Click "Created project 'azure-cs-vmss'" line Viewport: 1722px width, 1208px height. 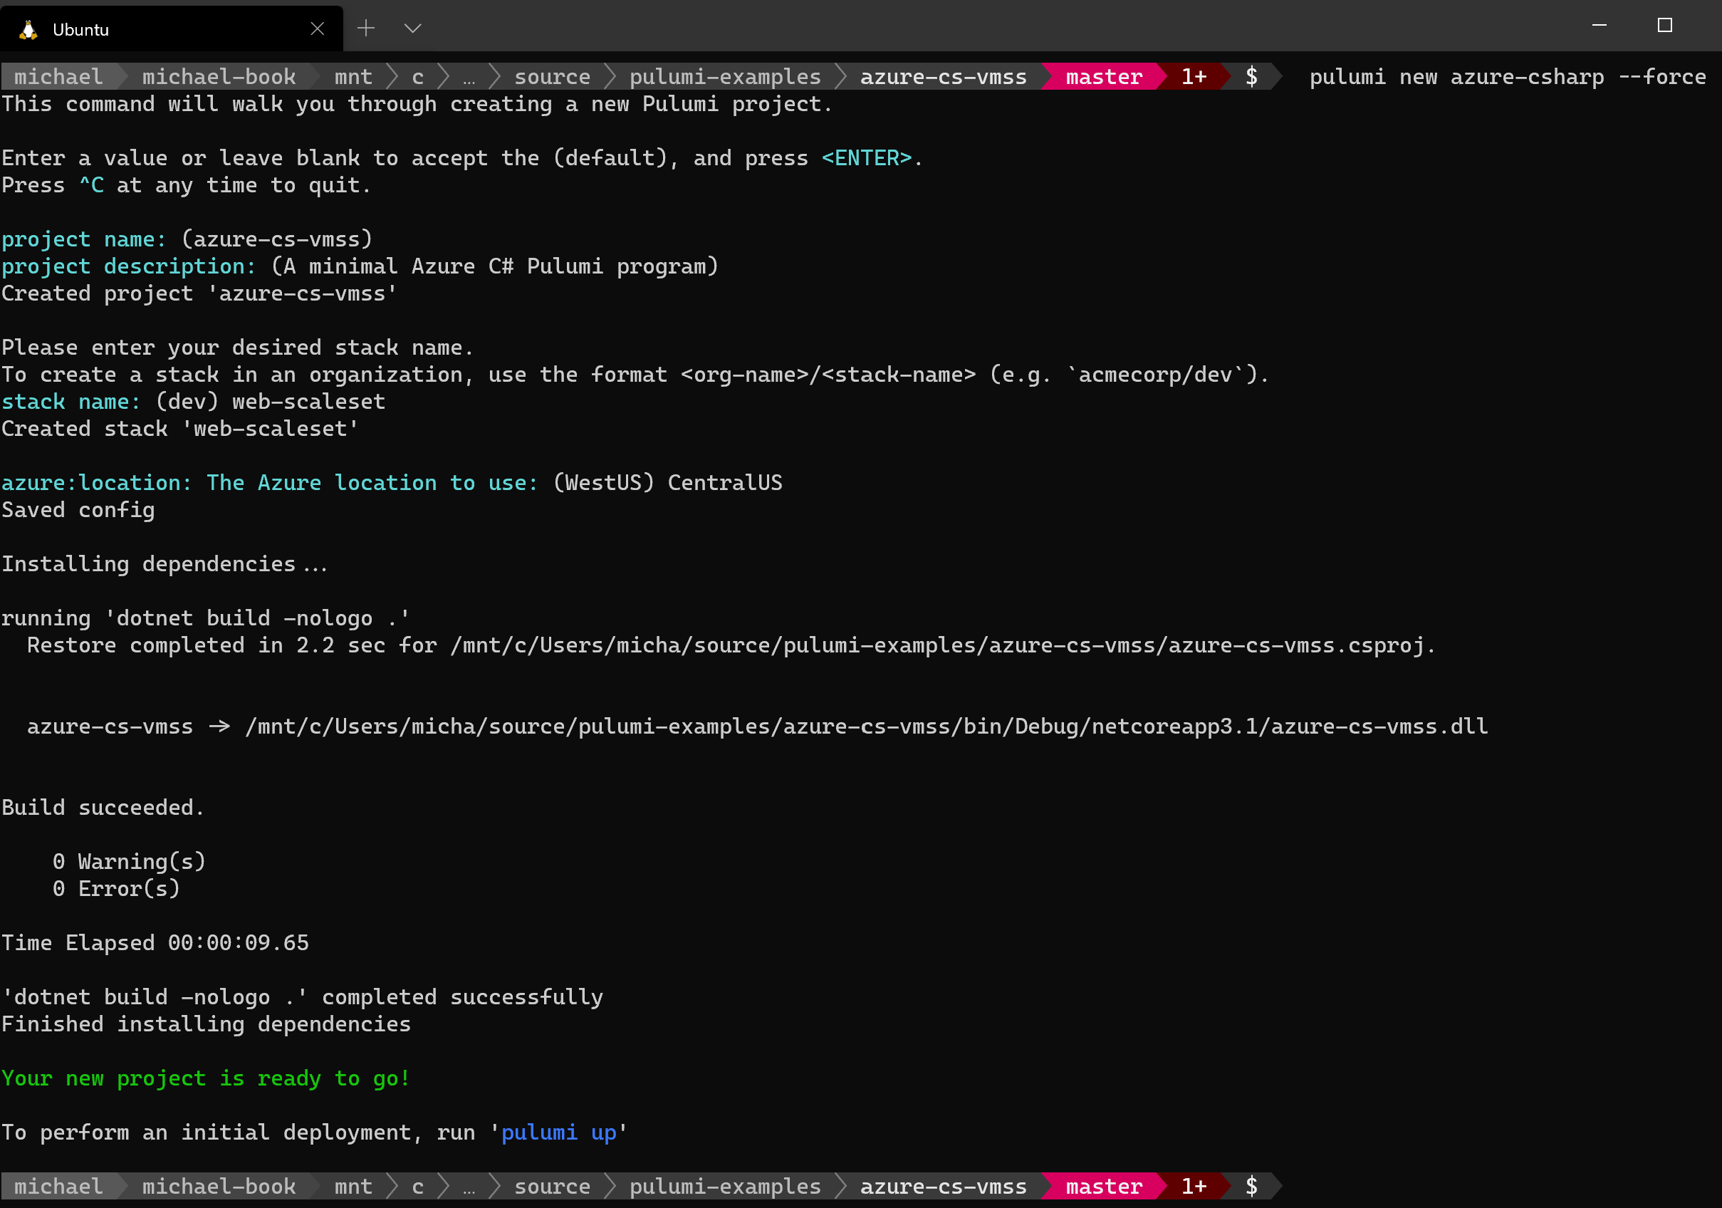coord(199,293)
